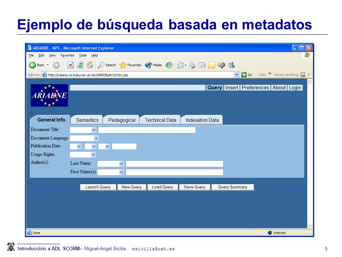342x257 pixels.
Task: Click the yellow note icon
Action: click(212, 65)
